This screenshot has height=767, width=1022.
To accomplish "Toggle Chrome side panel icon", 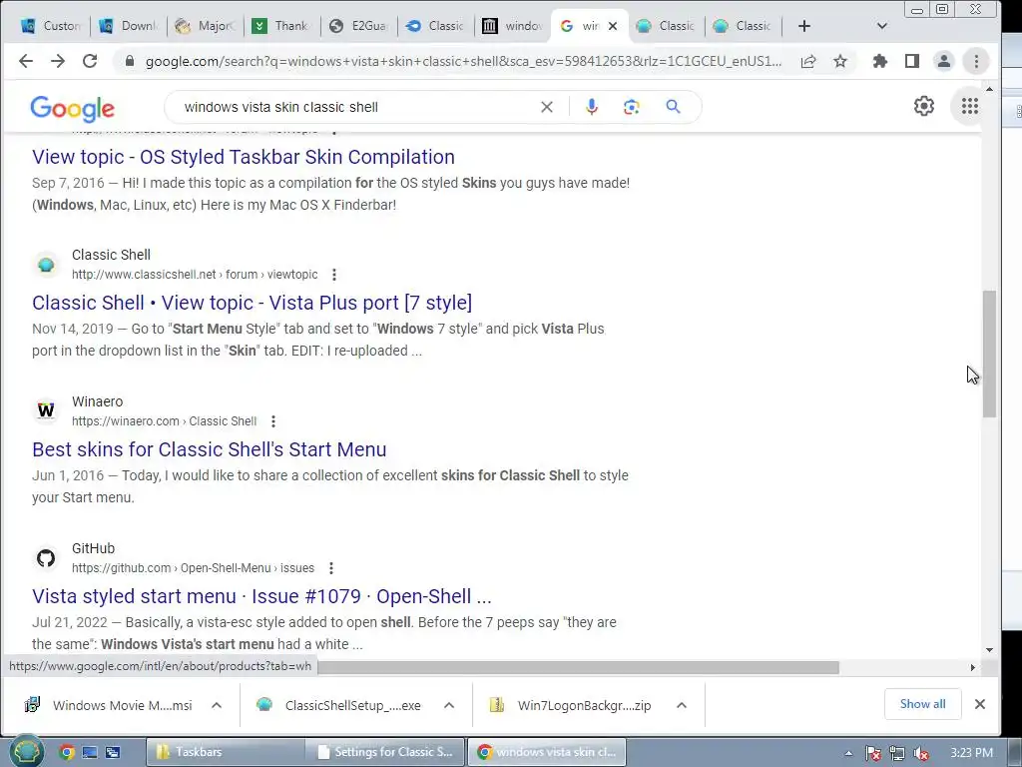I will 912,61.
